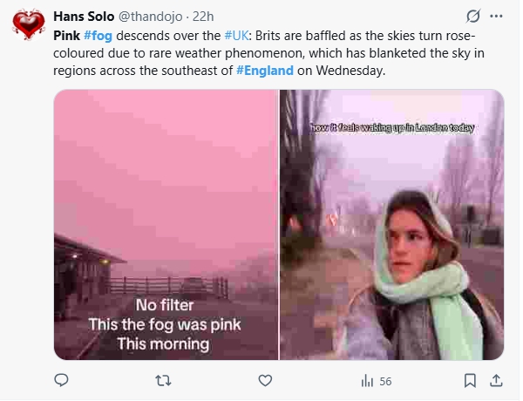
Task: Bookmark this post
Action: (x=471, y=380)
